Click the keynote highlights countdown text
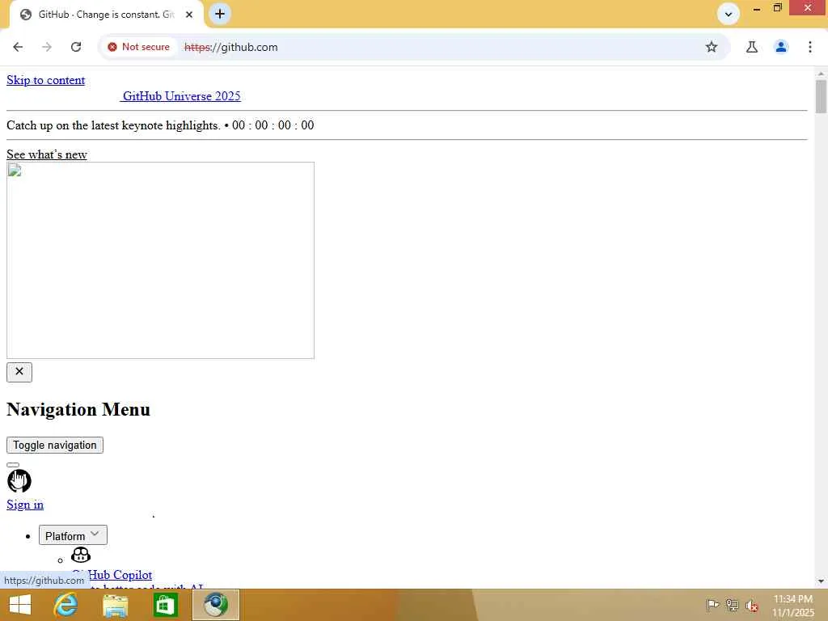This screenshot has width=828, height=621. point(161,125)
